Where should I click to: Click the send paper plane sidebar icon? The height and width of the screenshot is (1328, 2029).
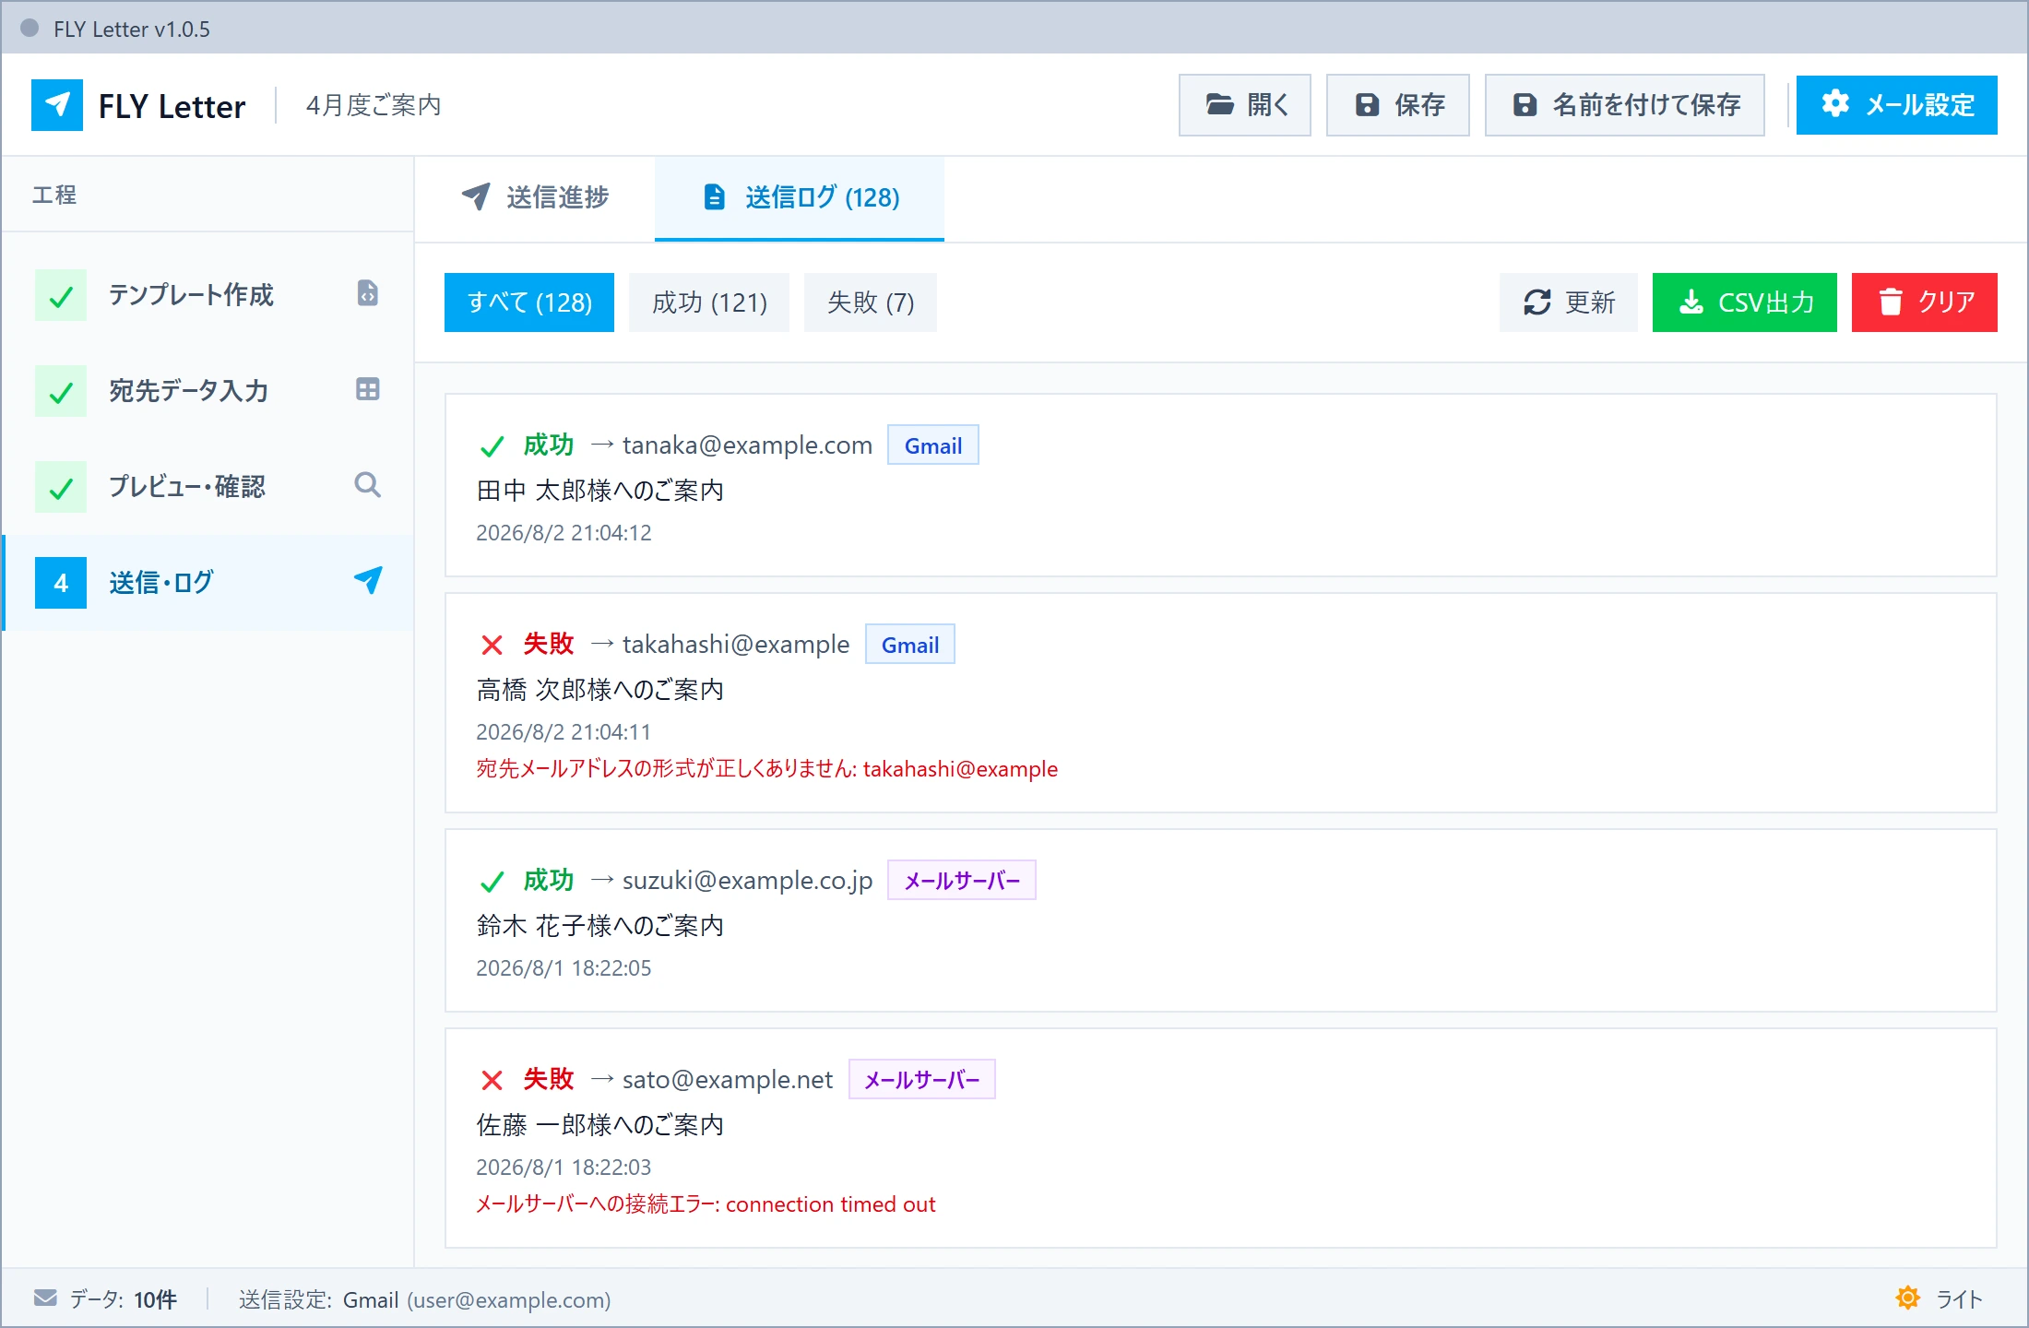tap(367, 581)
